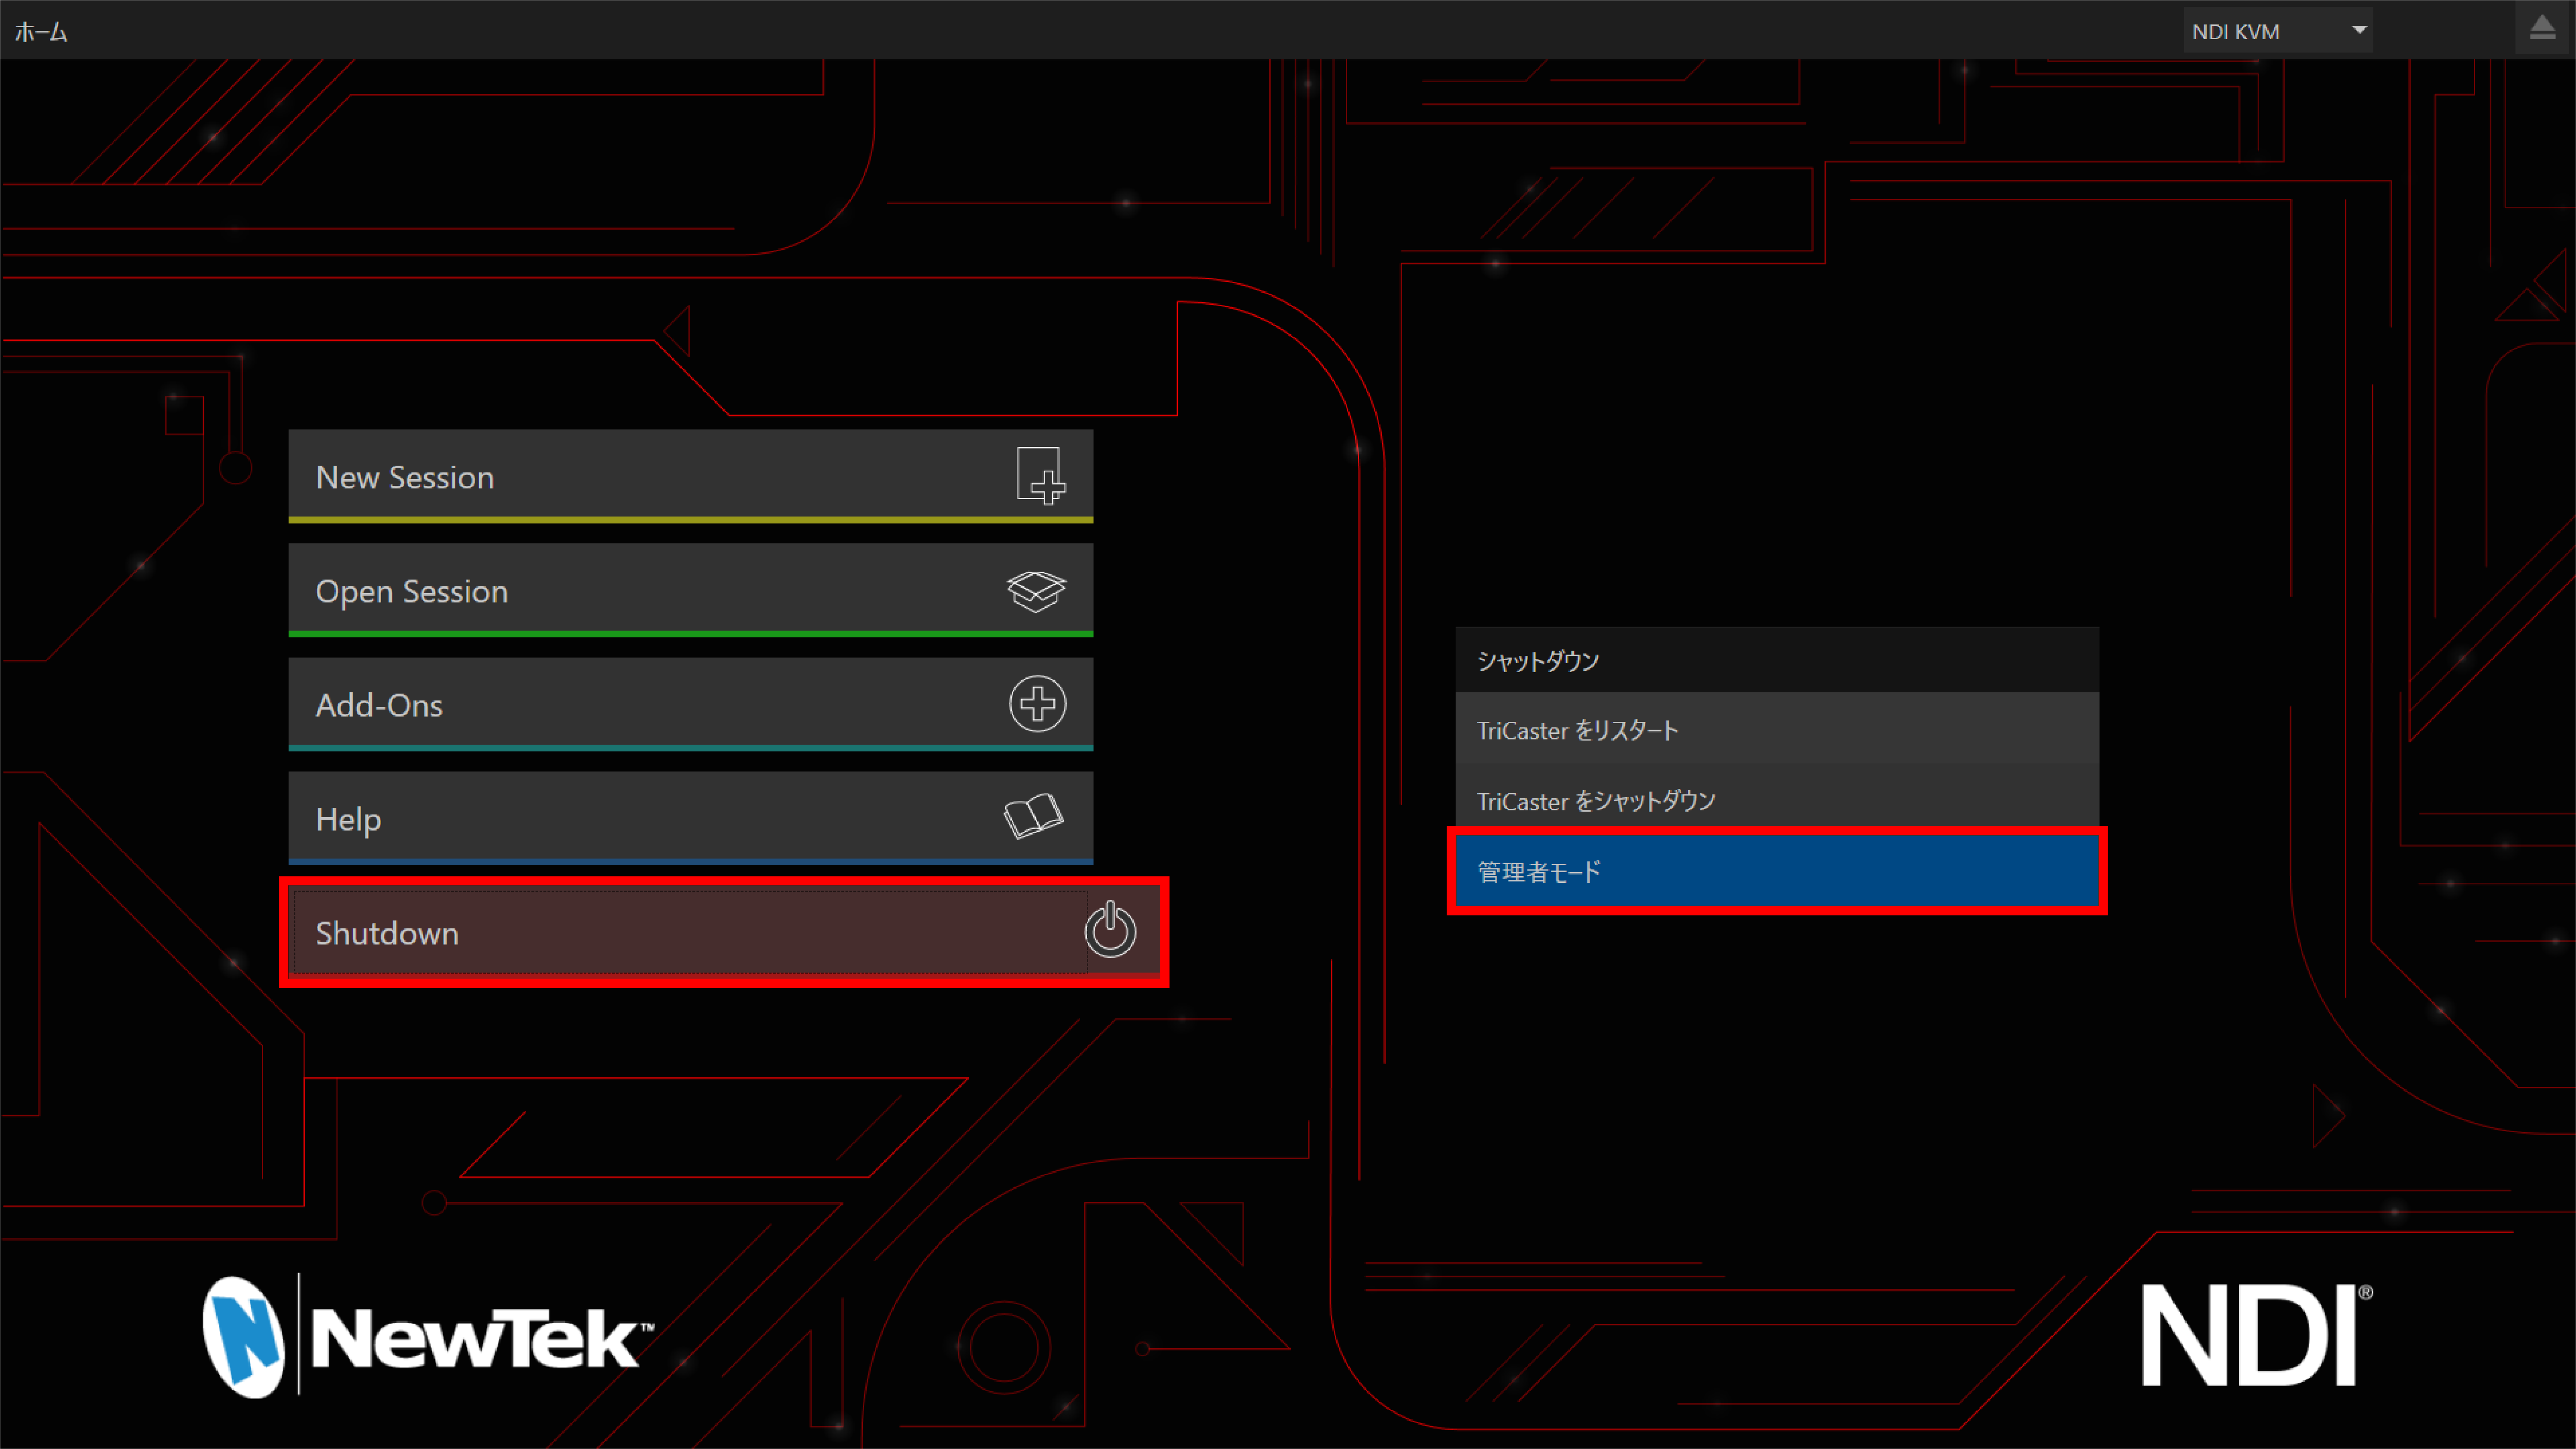Open the Add-Ons panel

tap(690, 704)
